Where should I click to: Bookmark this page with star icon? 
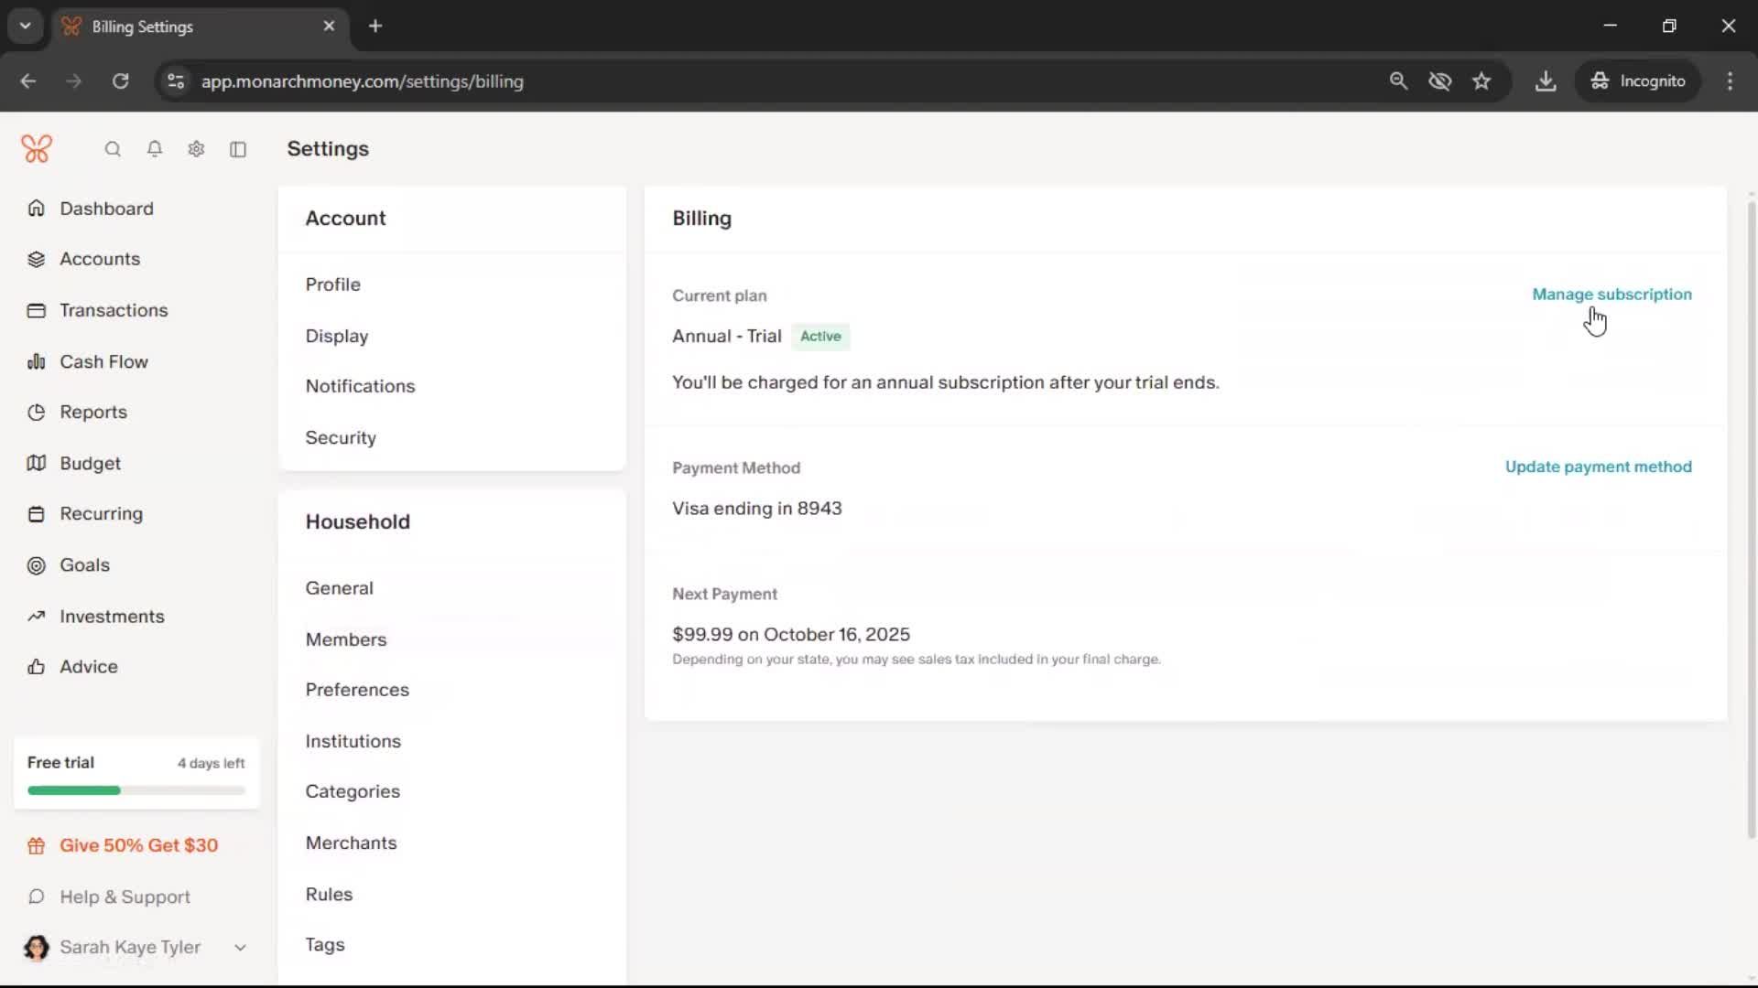click(x=1481, y=81)
